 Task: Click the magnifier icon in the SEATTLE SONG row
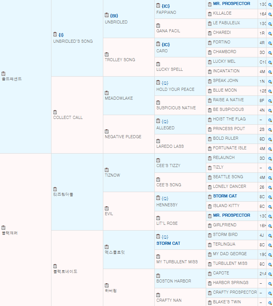[x=270, y=177]
